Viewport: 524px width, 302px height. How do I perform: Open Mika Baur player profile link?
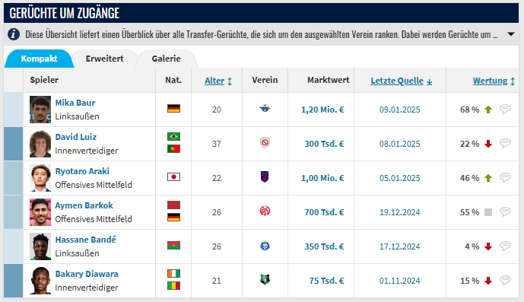point(75,103)
